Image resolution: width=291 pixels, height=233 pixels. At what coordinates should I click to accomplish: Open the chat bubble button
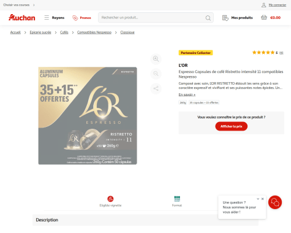pyautogui.click(x=275, y=202)
